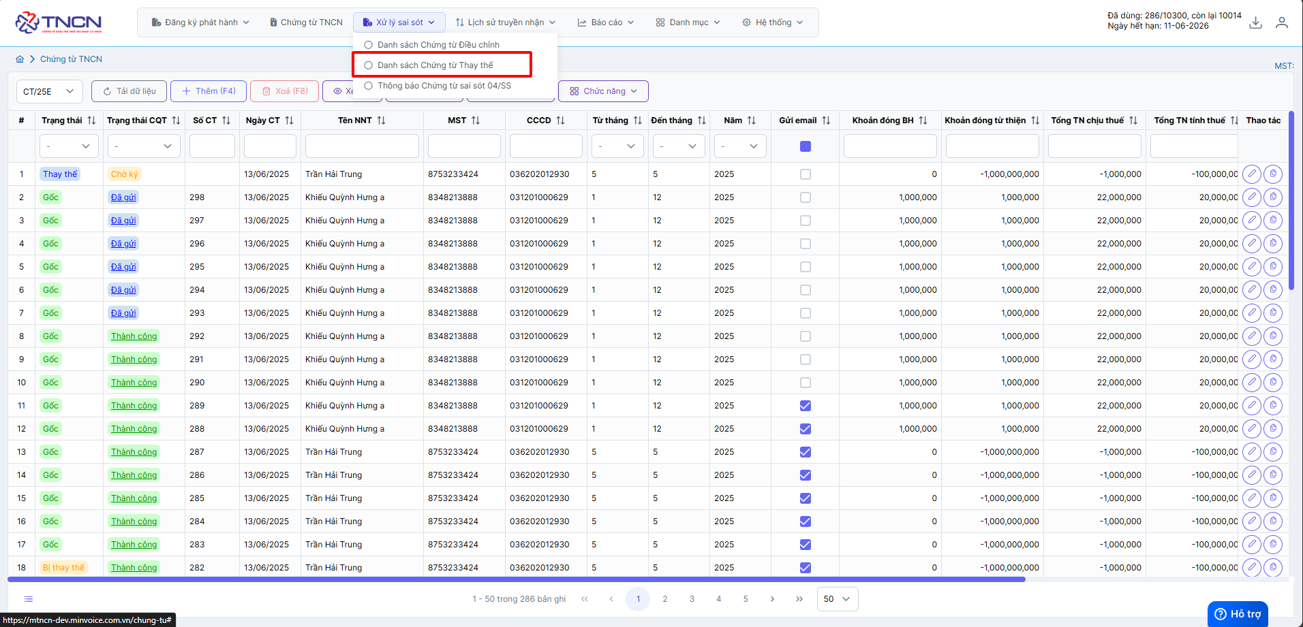Sort by Khoản đóng BH column icon
Viewport: 1303px width, 627px height.
[923, 120]
